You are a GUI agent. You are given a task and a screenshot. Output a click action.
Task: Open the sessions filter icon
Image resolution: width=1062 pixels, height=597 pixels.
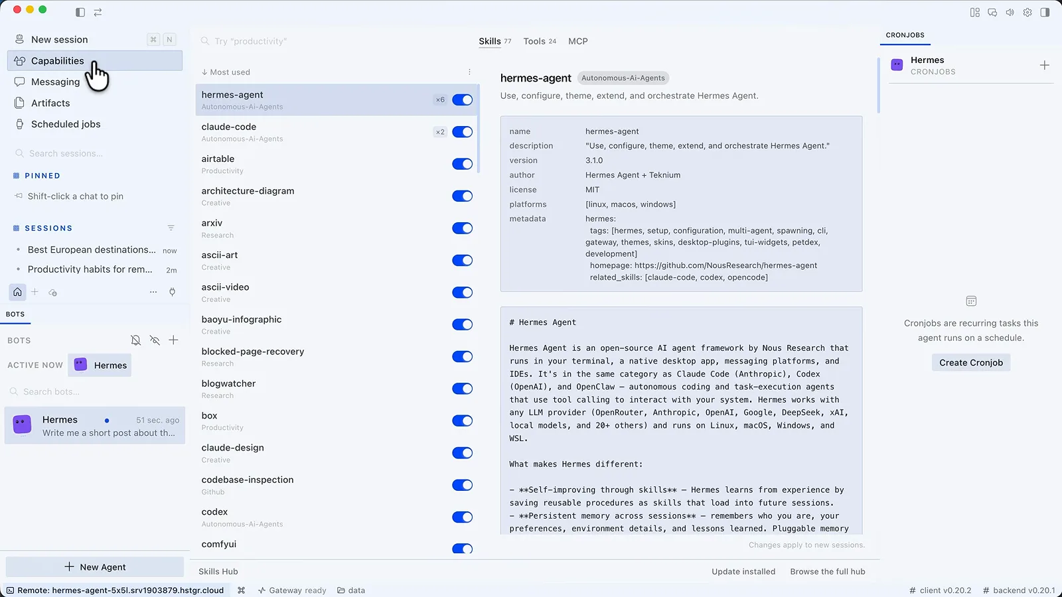tap(171, 228)
